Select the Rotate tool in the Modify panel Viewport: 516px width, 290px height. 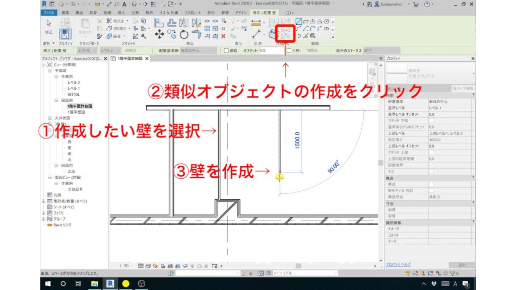[x=183, y=33]
